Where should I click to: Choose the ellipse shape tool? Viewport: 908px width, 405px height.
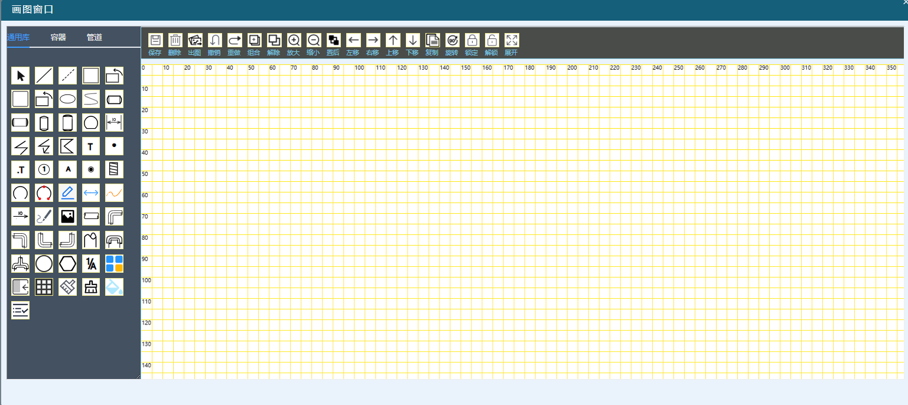pos(67,99)
